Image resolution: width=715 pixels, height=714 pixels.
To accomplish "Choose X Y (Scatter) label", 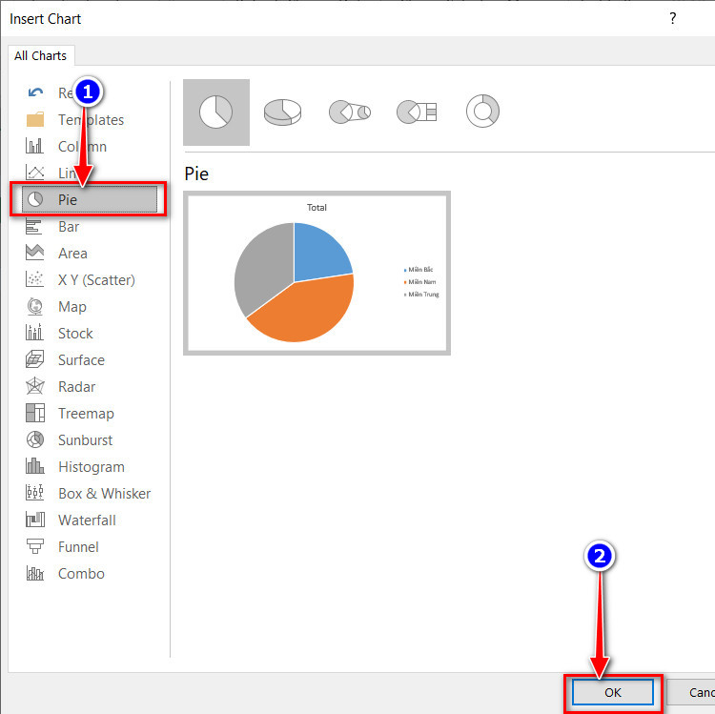I will point(96,280).
